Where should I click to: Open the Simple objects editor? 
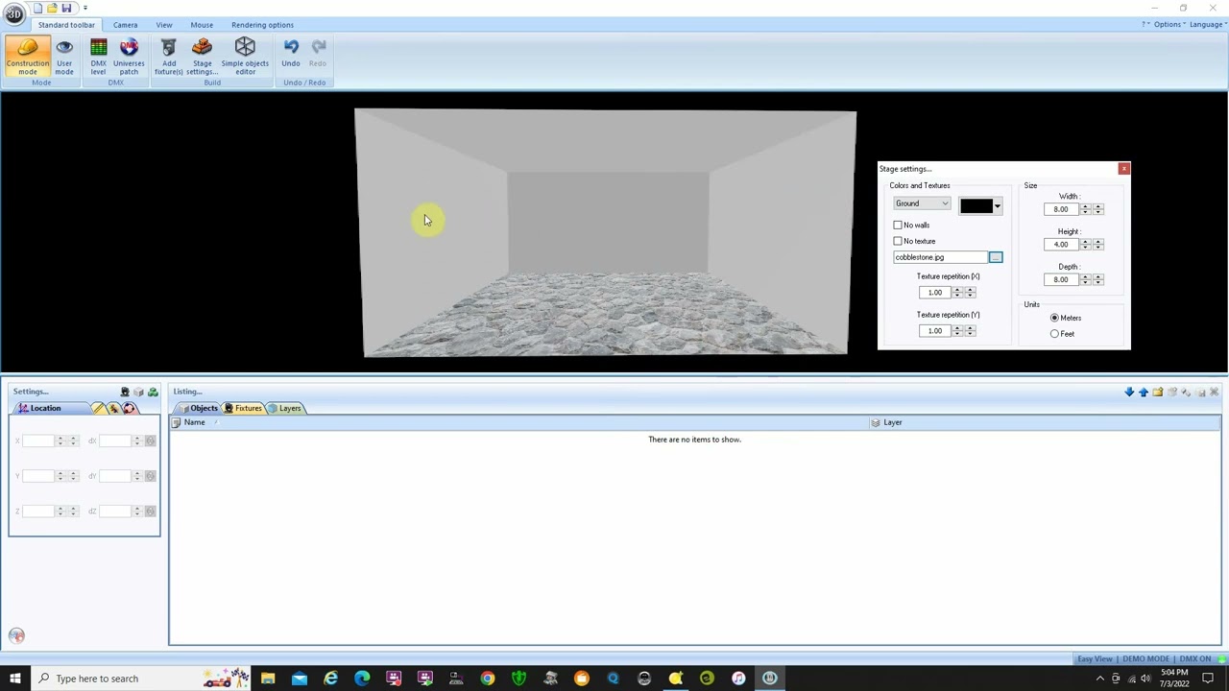(x=245, y=57)
